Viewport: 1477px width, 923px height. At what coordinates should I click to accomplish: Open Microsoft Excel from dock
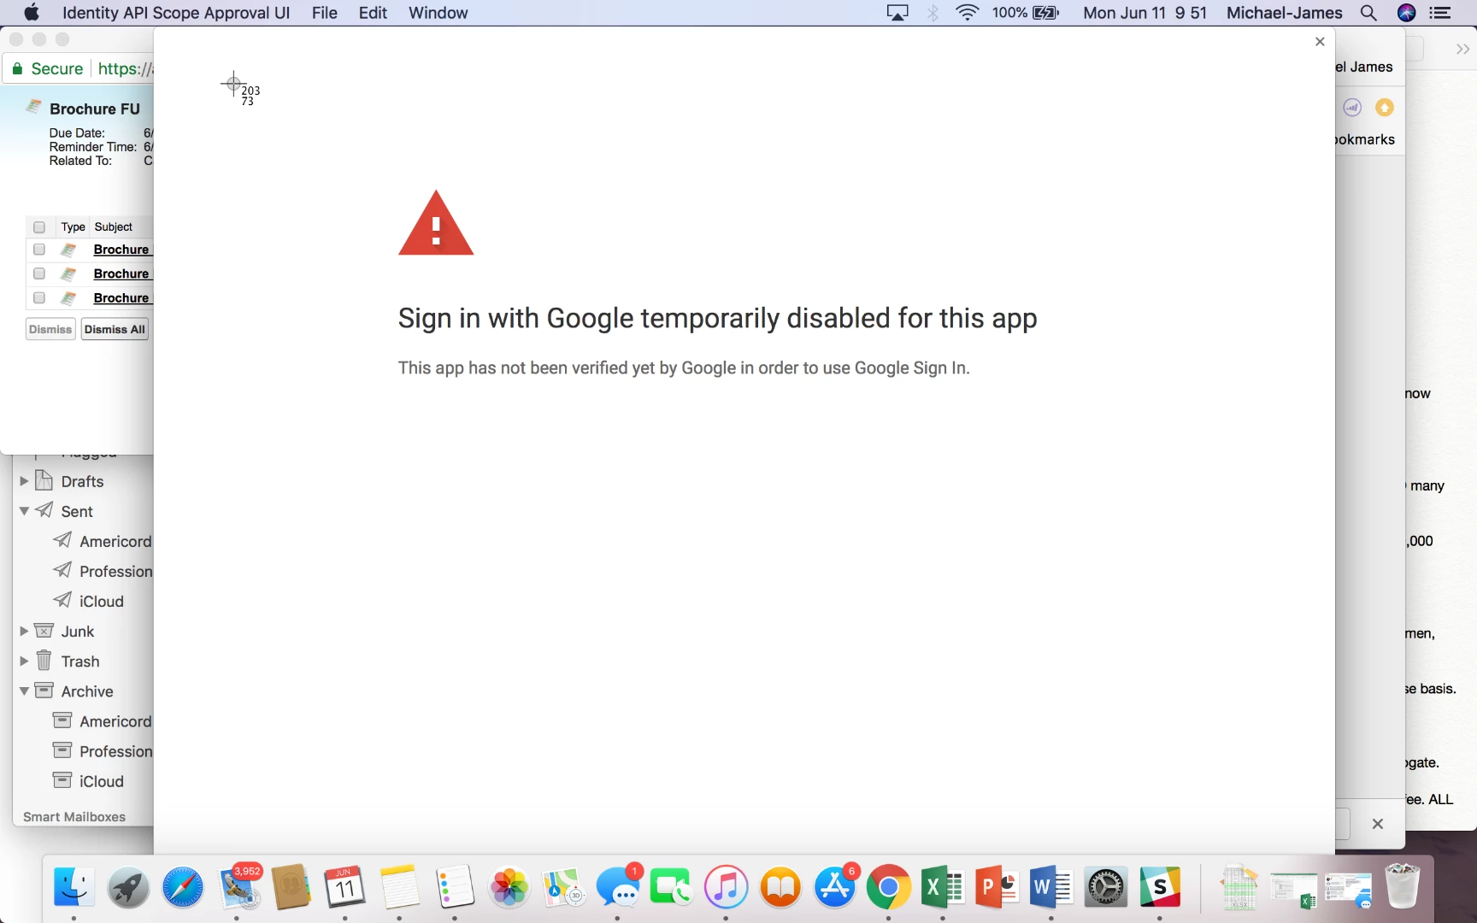tap(943, 888)
